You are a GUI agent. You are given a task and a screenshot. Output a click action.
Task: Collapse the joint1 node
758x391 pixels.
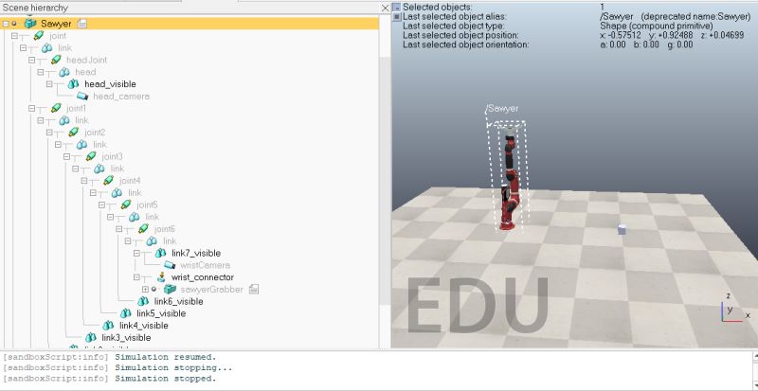(32, 108)
